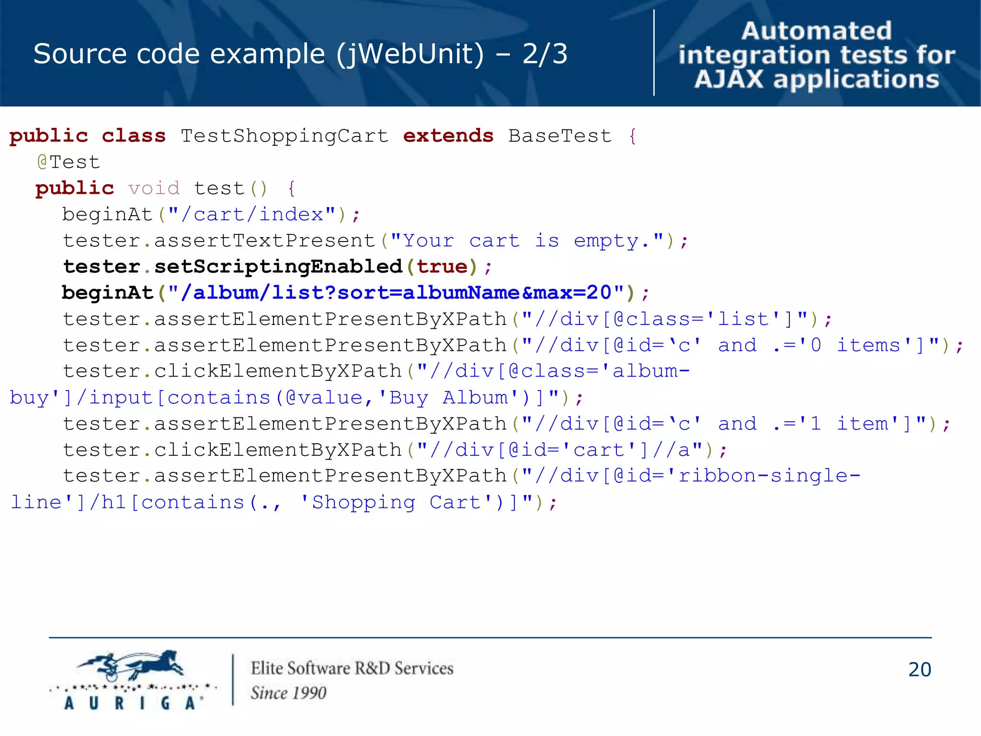Click the assertElementPresentByXPath div class='list' line
The height and width of the screenshot is (736, 981).
(x=448, y=319)
